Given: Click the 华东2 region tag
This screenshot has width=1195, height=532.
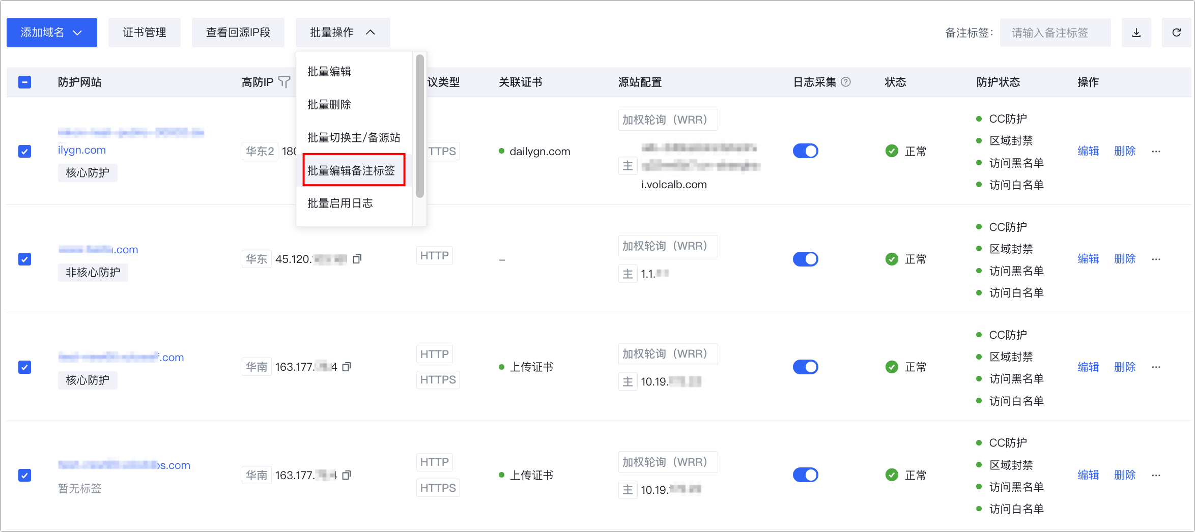Looking at the screenshot, I should tap(260, 151).
